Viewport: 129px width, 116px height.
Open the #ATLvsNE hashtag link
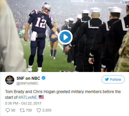[28, 97]
